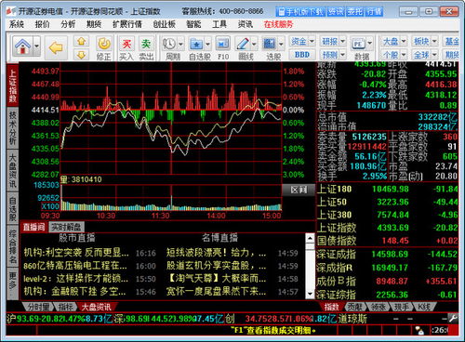This screenshot has width=465, height=342.
Task: Click the Home house icon in toolbar
Action: point(22,46)
